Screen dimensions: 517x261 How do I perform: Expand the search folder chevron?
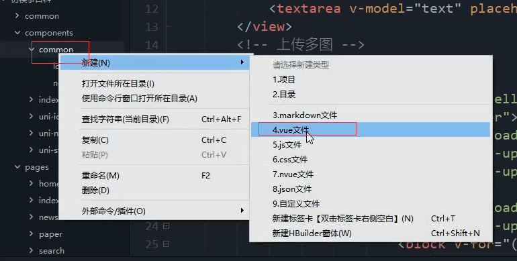[32, 250]
